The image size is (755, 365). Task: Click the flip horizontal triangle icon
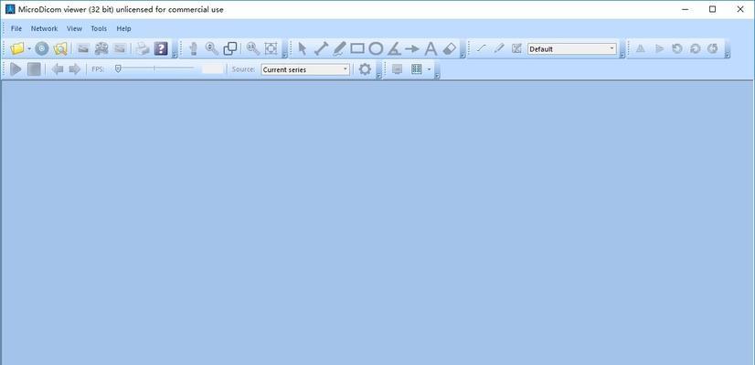641,48
